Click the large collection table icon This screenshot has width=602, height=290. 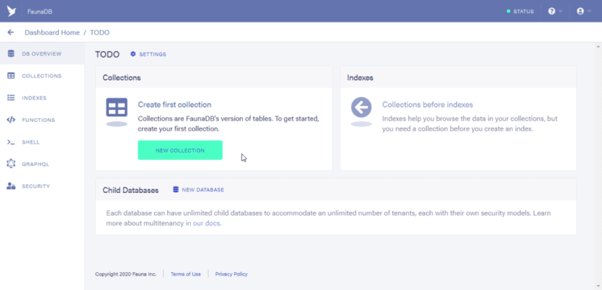click(x=117, y=107)
